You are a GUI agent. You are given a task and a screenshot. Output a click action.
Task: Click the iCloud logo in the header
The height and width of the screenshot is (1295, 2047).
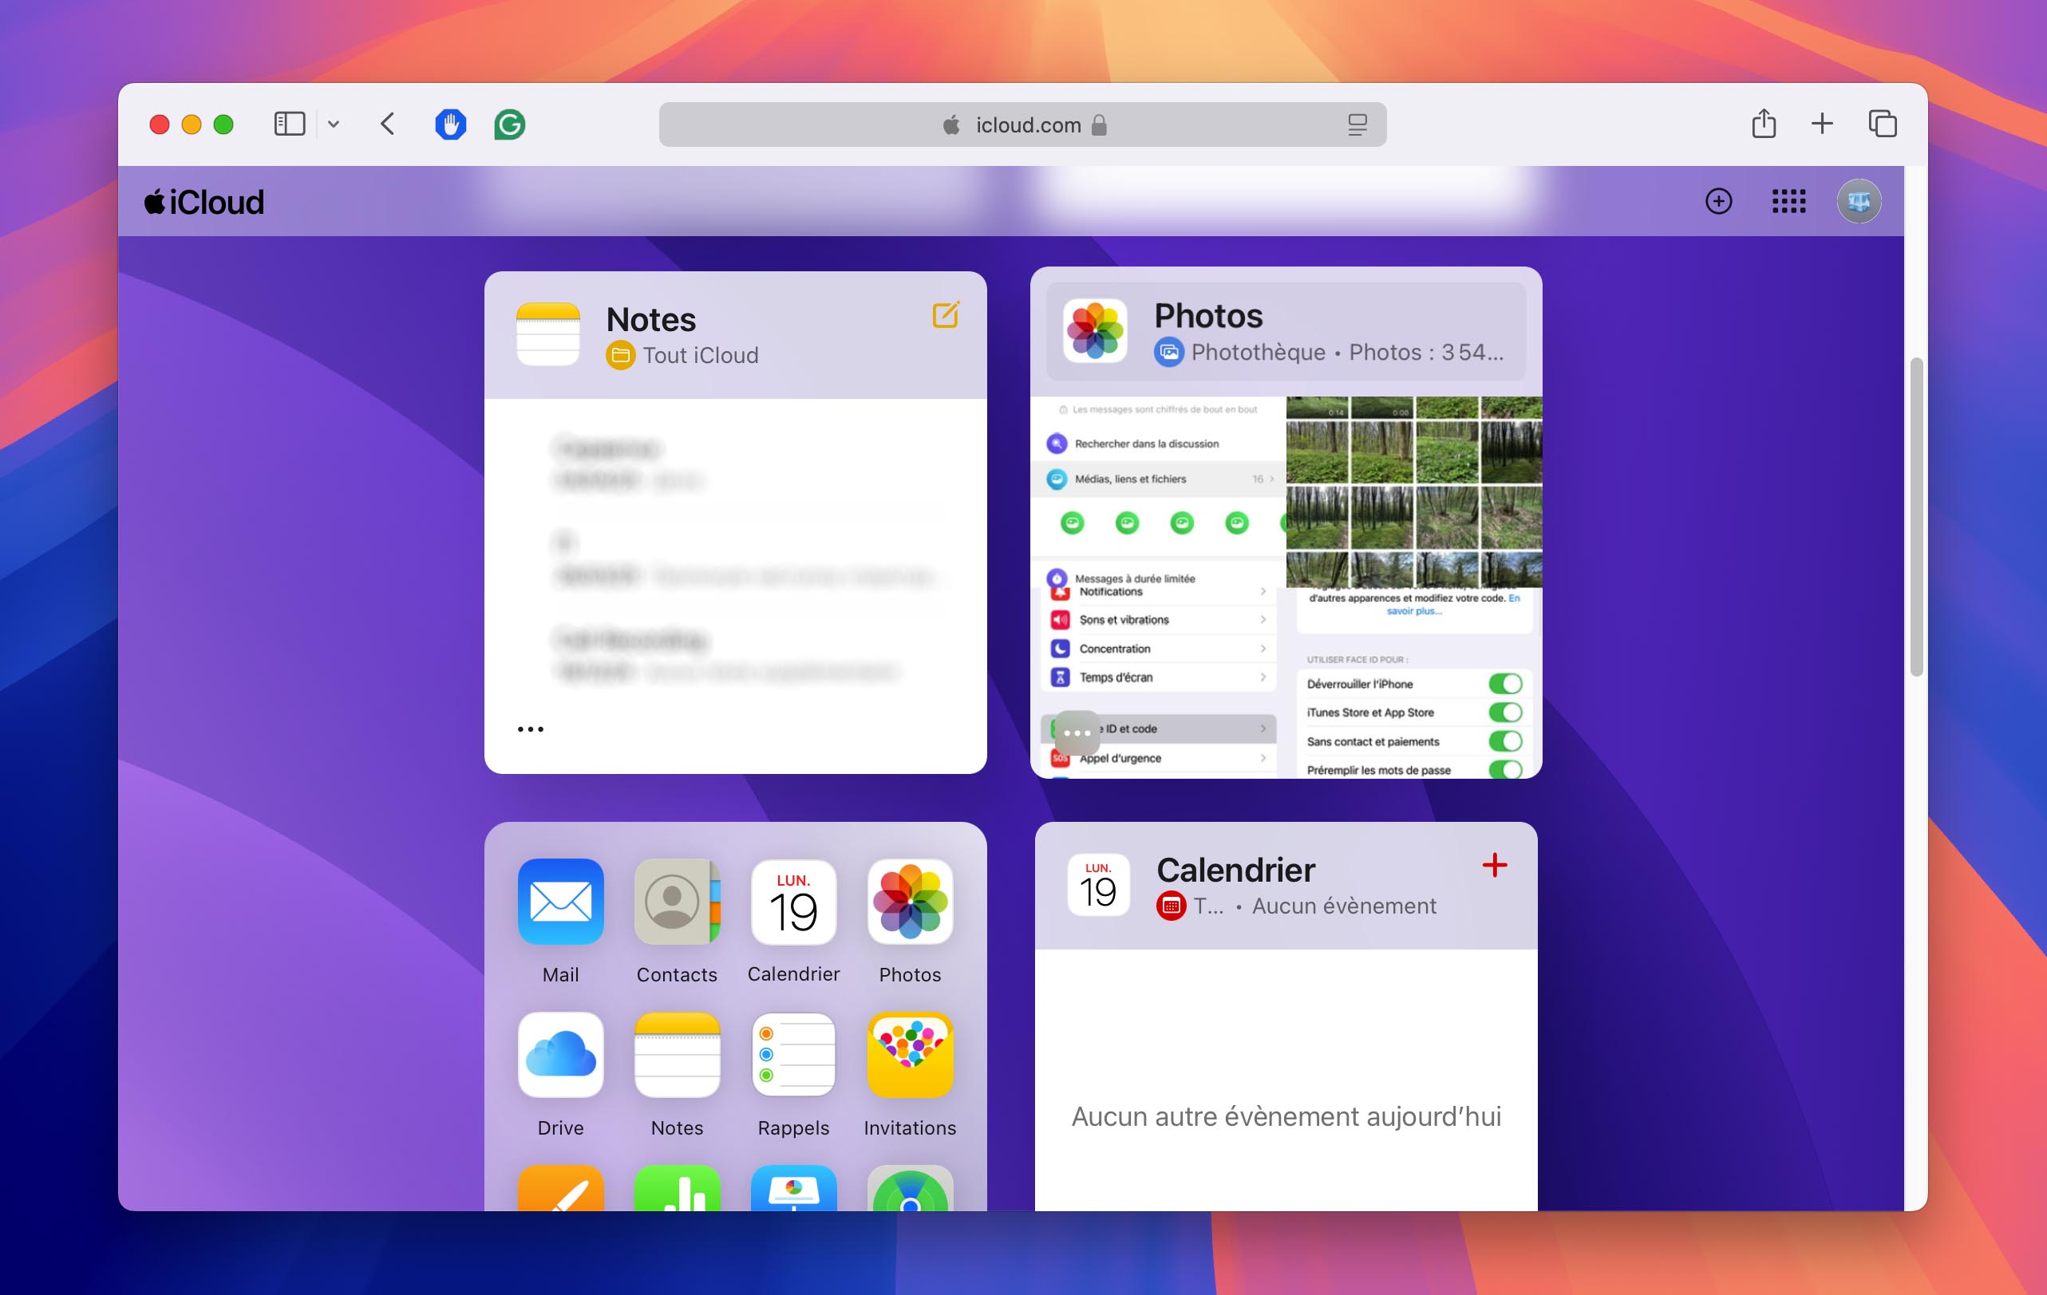[204, 202]
